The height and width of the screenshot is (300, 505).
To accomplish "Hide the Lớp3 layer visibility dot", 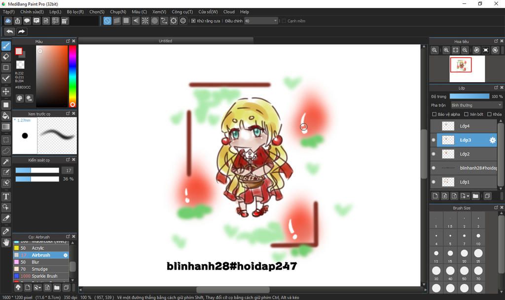I will pos(433,140).
